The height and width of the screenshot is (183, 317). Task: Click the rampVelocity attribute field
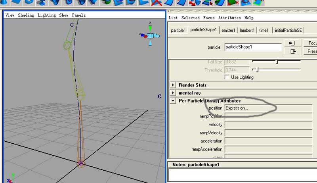click(269, 133)
